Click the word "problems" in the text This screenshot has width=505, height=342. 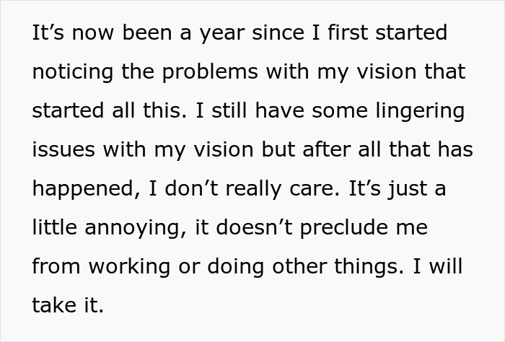(x=210, y=73)
